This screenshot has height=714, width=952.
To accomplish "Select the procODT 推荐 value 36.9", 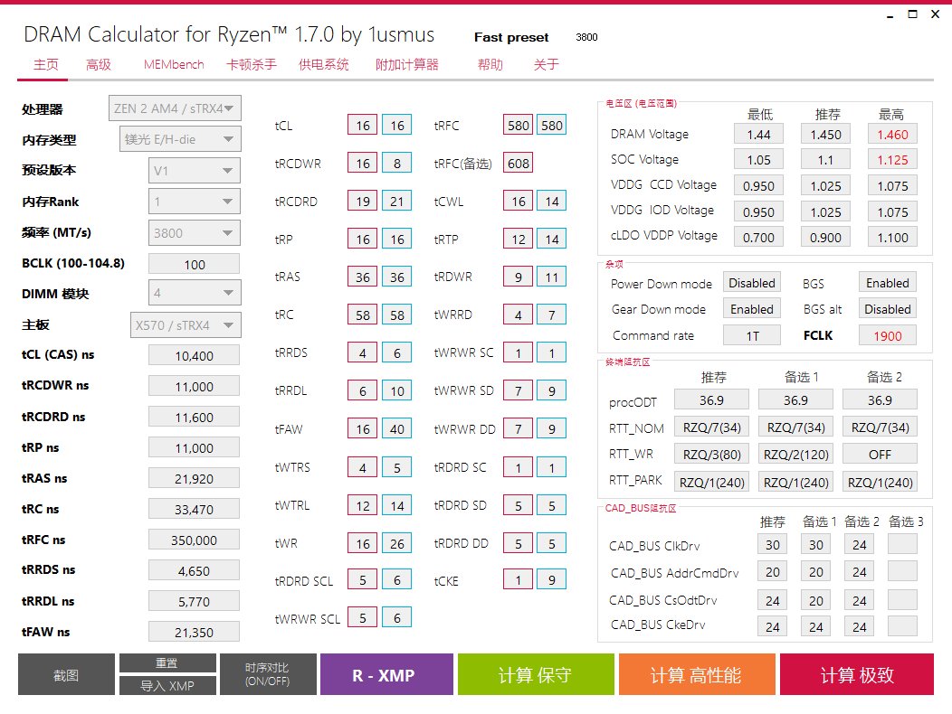I will pos(711,400).
